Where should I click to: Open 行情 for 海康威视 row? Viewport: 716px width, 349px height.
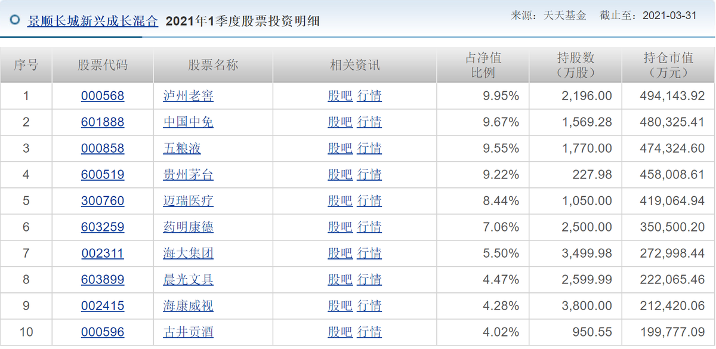click(370, 306)
